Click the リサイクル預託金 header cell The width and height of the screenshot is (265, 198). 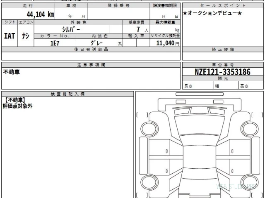pyautogui.click(x=165, y=36)
